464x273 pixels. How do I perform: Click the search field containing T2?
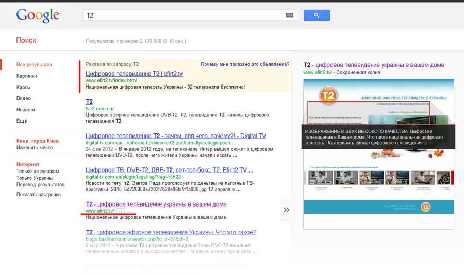[x=190, y=15]
